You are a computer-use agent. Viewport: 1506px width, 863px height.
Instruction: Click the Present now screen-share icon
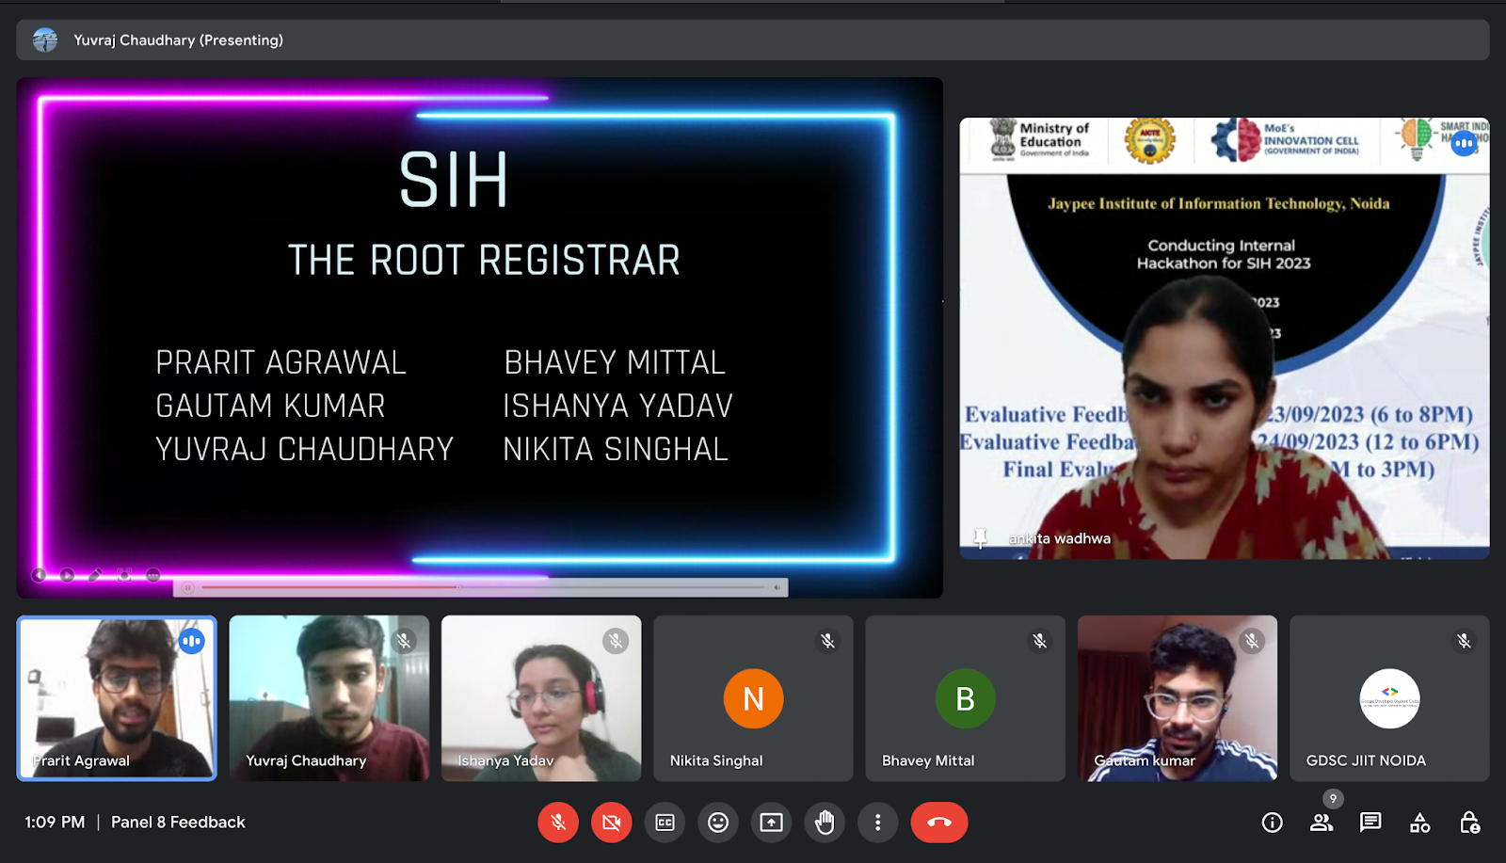(772, 823)
